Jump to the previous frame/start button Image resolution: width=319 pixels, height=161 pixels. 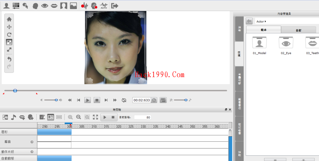click(79, 100)
